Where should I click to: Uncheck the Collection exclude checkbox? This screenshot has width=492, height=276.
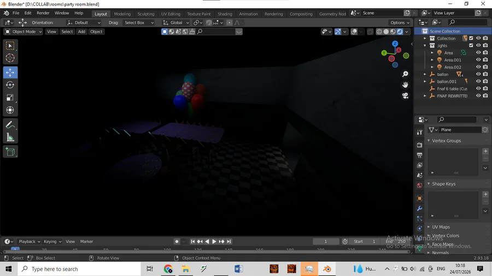tap(471, 38)
